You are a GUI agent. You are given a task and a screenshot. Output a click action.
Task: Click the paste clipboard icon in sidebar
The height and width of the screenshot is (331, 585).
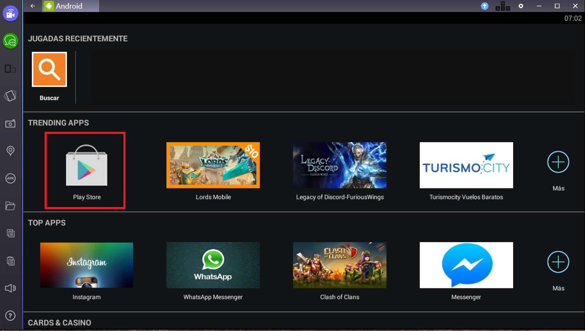(x=10, y=261)
